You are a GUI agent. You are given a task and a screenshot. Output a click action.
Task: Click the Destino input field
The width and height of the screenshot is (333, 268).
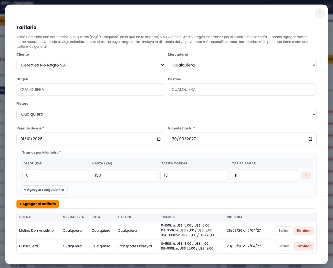242,90
